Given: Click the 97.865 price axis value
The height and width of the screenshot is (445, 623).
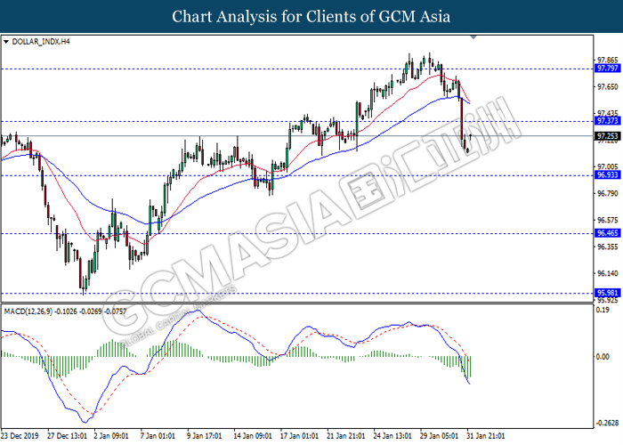Looking at the screenshot, I should tap(608, 61).
